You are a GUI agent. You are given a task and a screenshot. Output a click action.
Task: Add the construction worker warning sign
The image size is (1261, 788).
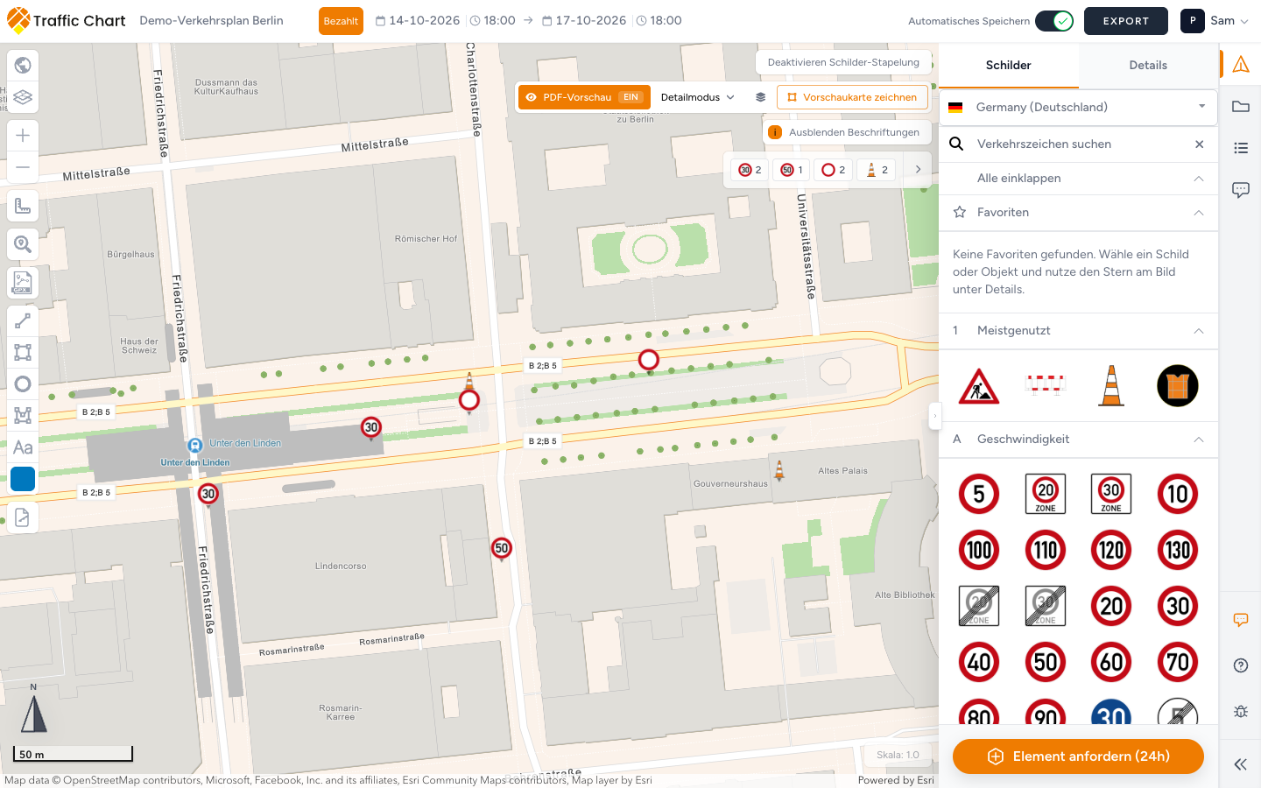[x=979, y=386]
